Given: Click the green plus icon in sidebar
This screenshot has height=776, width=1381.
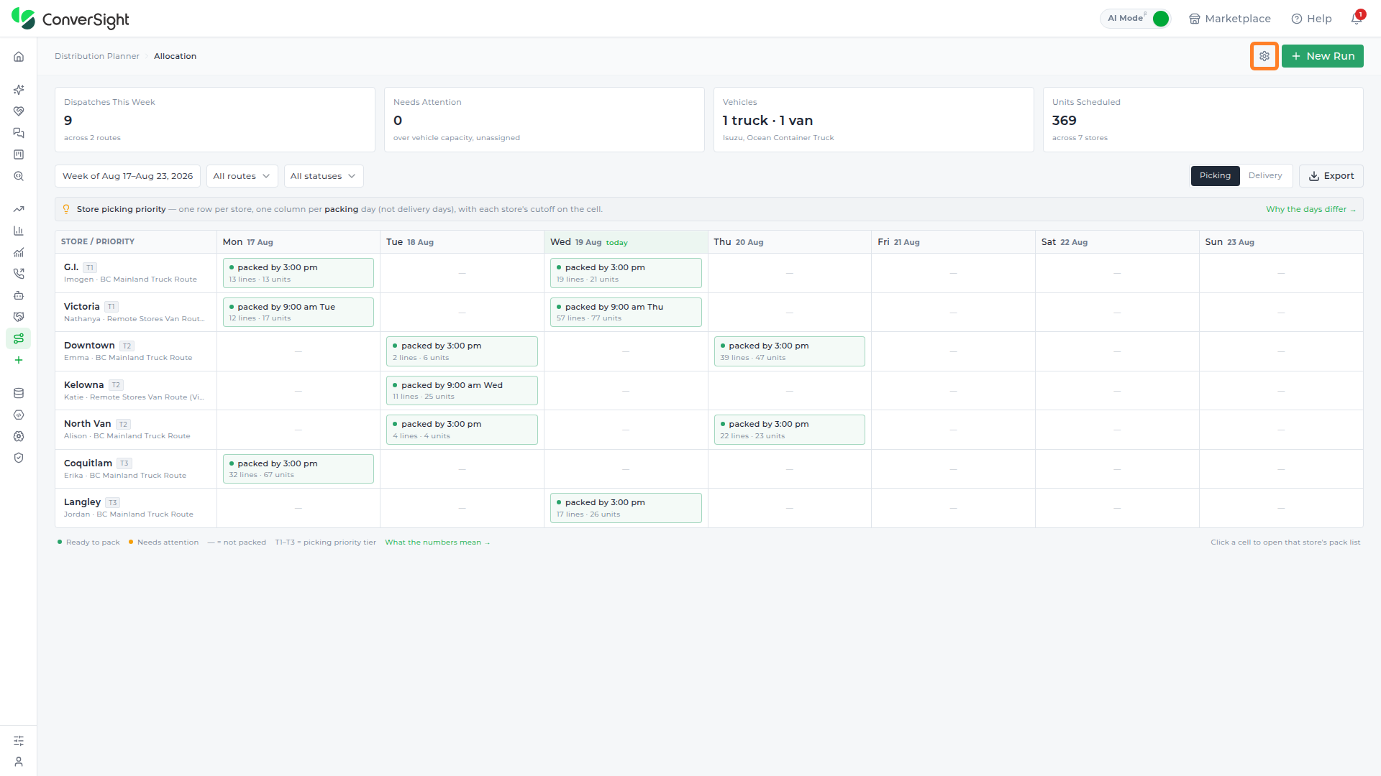Looking at the screenshot, I should [19, 360].
